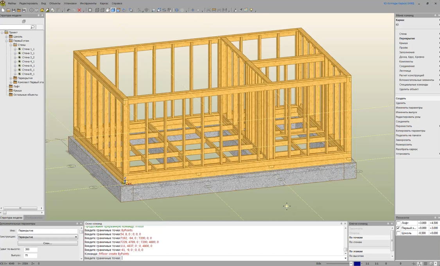Click the settings gear icon in toolbar
440x266 pixels.
pos(31,10)
